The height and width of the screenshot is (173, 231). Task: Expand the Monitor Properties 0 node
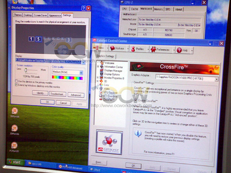click(97, 77)
